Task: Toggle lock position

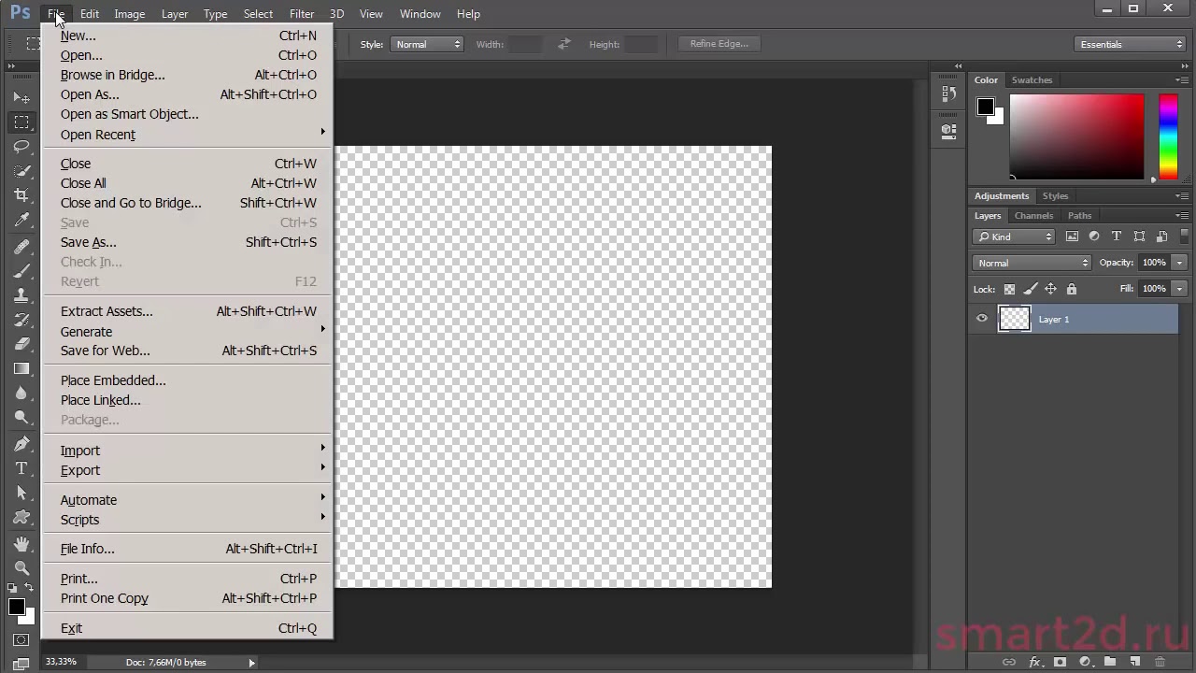Action: 1050,289
